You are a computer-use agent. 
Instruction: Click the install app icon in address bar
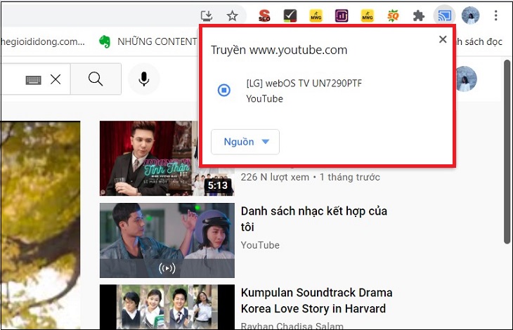point(207,15)
